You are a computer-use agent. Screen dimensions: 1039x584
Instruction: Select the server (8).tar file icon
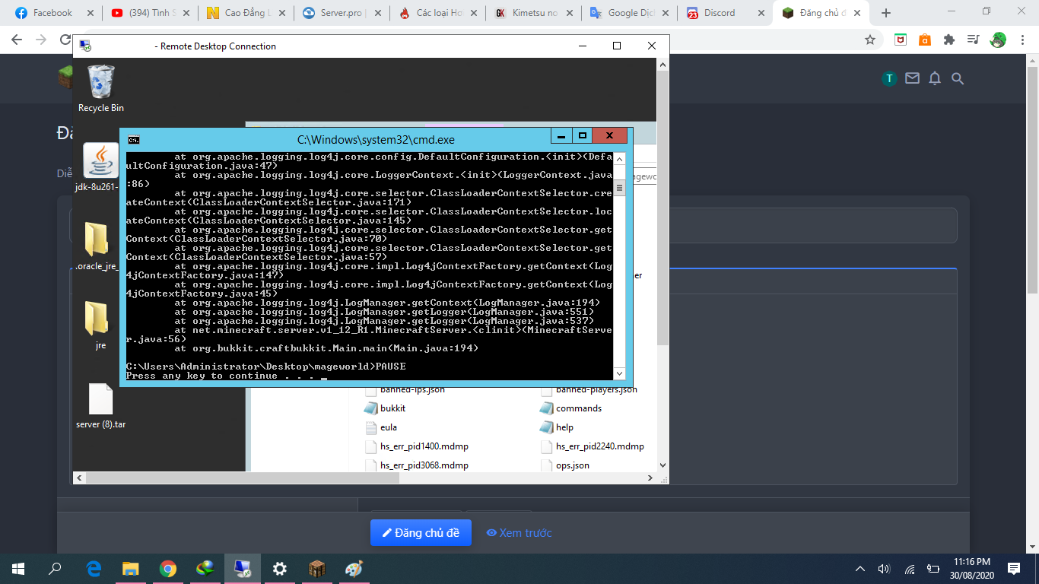101,405
